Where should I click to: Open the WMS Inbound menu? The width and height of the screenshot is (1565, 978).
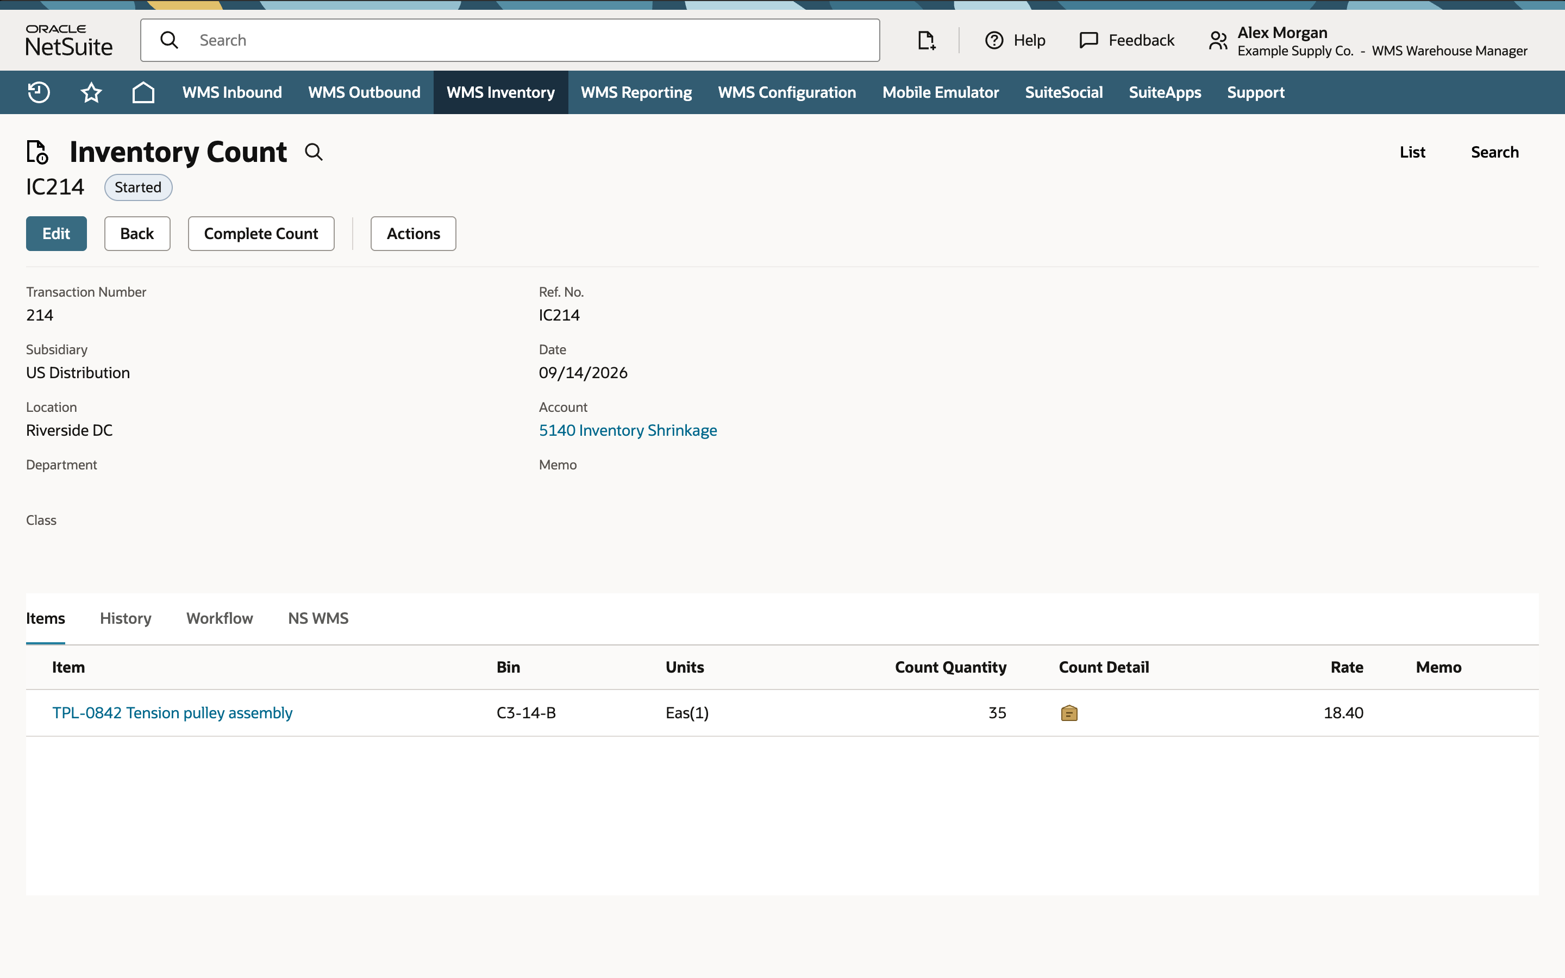[232, 92]
